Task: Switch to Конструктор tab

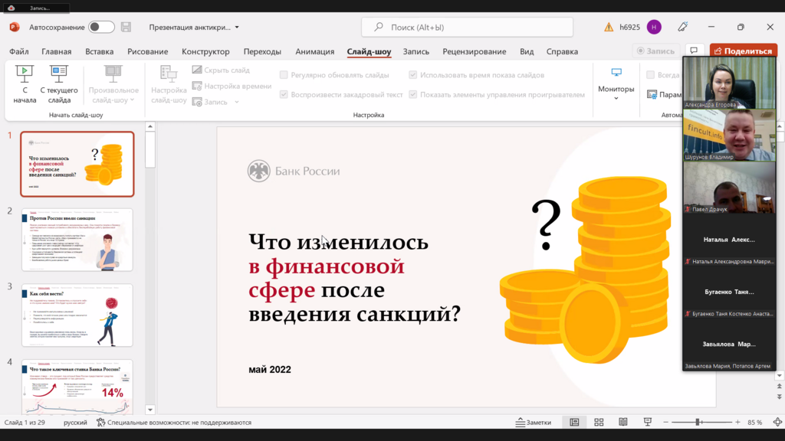Action: coord(205,51)
